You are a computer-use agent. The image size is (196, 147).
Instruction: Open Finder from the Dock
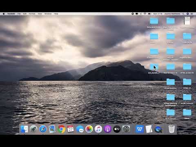point(24,129)
